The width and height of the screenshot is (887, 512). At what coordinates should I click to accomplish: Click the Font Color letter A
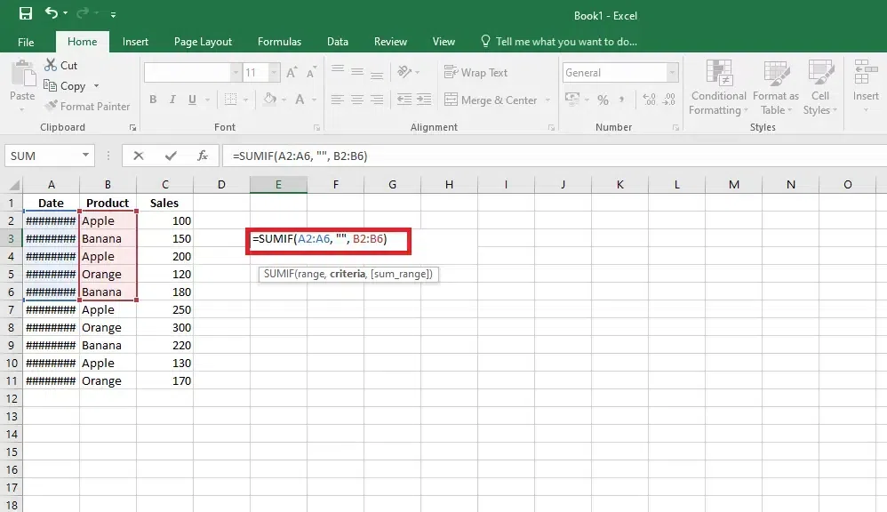[x=300, y=100]
